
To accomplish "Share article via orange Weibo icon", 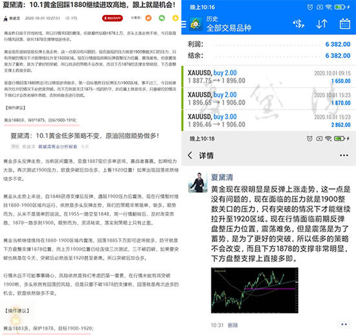I will click(x=148, y=17).
